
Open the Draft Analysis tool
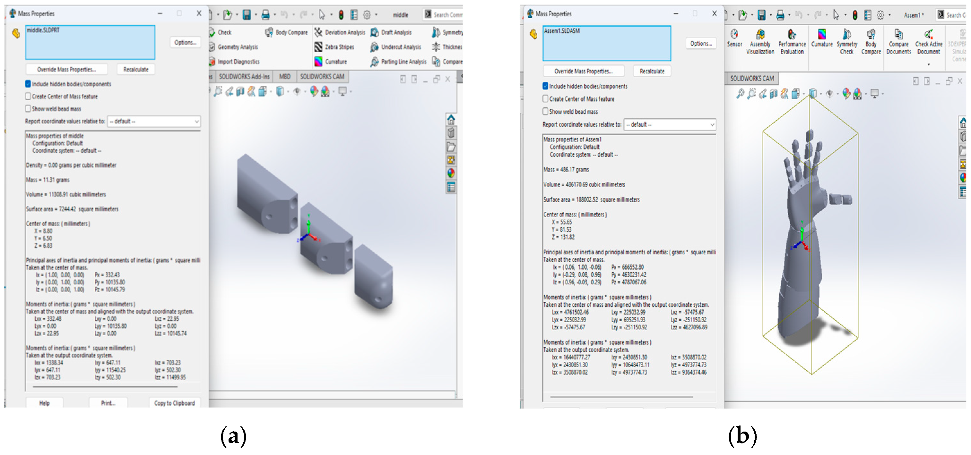pos(374,32)
